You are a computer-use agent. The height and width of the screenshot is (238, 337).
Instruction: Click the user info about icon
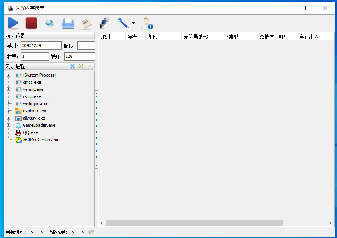click(x=147, y=23)
